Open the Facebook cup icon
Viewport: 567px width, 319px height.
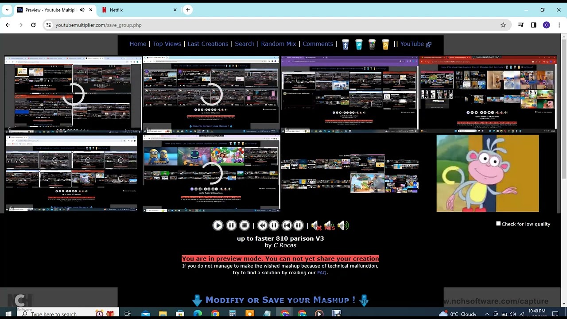(x=346, y=44)
